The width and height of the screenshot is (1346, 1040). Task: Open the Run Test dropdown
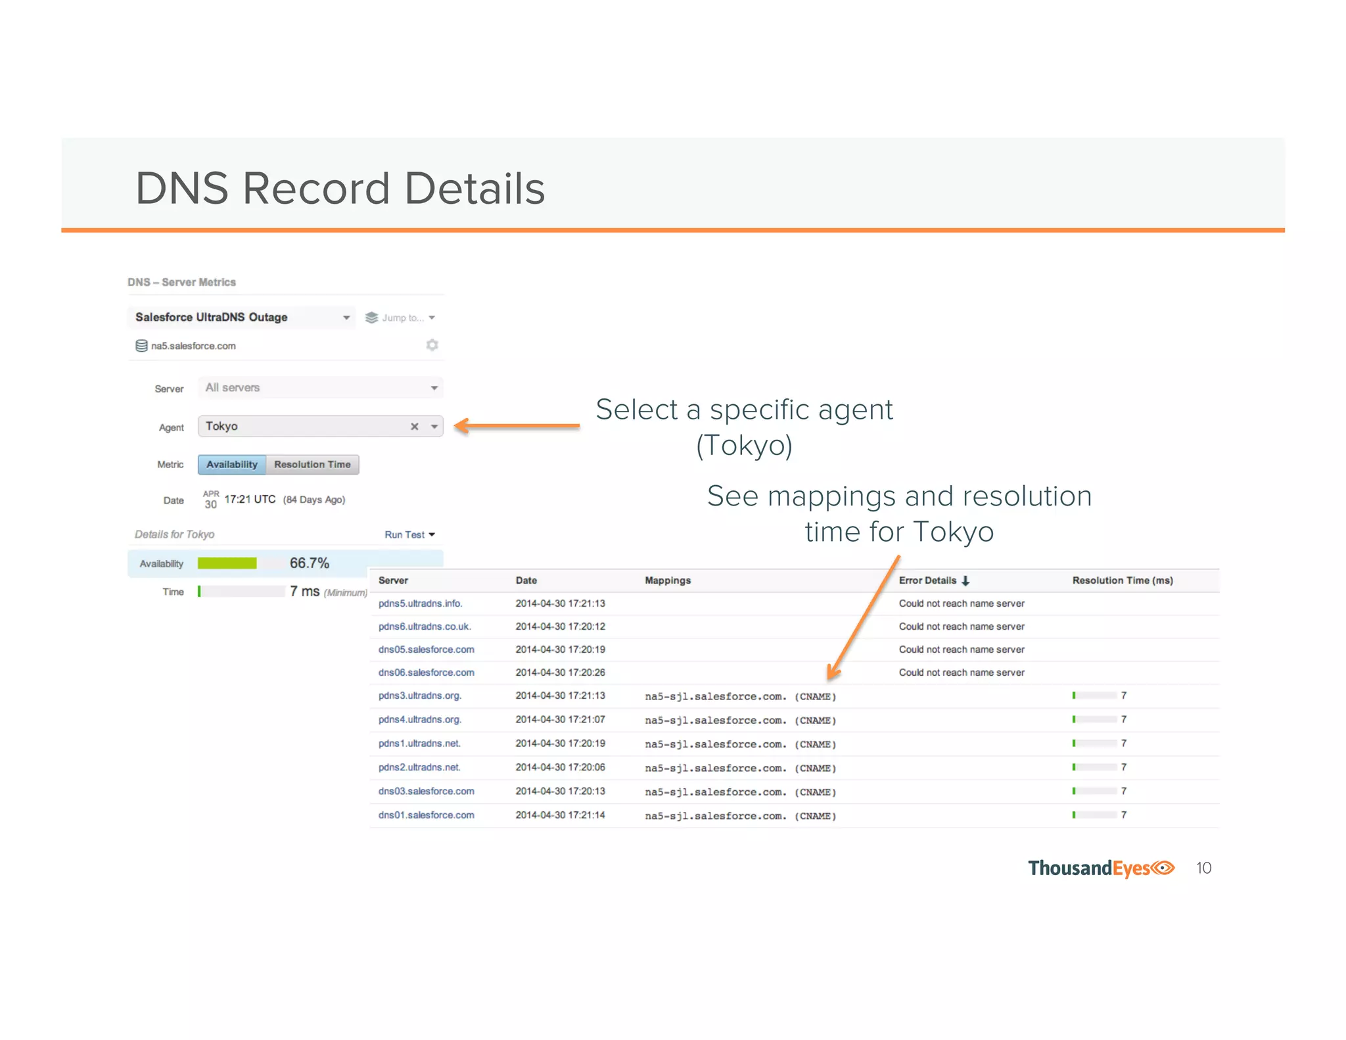pyautogui.click(x=409, y=535)
